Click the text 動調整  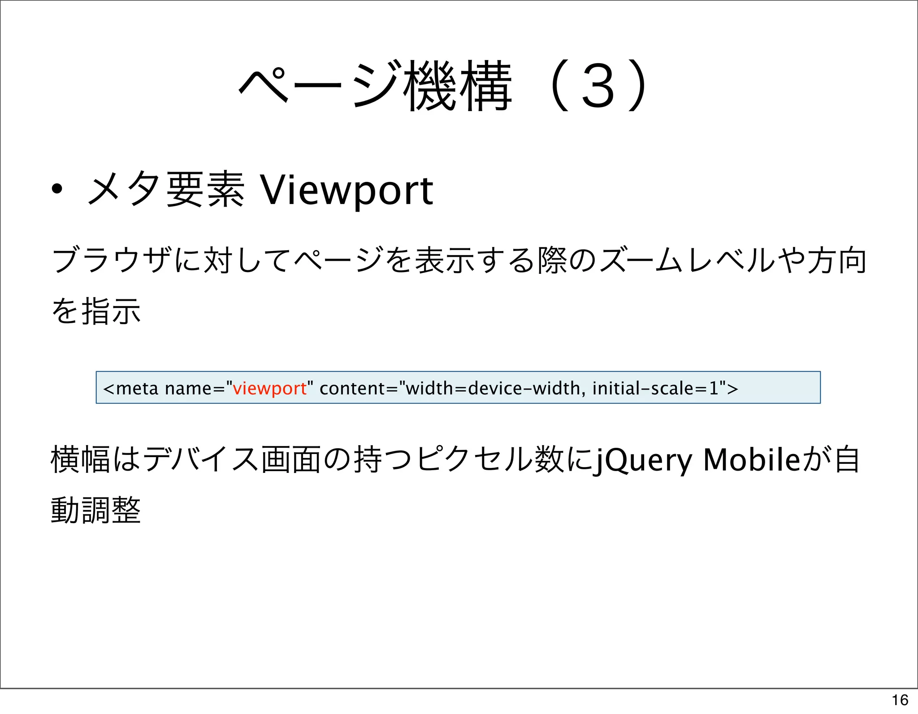click(96, 510)
